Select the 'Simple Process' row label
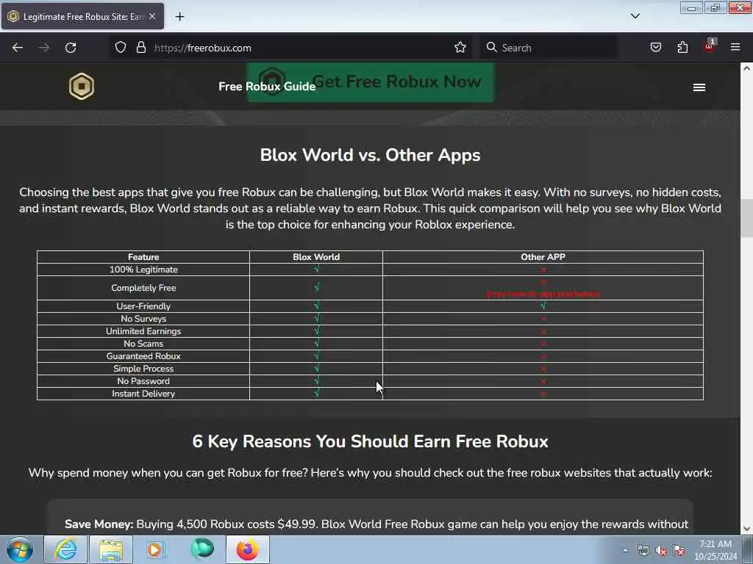Screen dimensions: 753x564 tap(143, 369)
